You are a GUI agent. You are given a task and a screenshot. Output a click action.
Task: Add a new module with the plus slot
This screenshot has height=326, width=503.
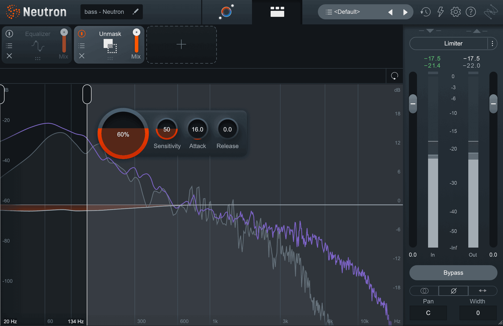pyautogui.click(x=181, y=44)
